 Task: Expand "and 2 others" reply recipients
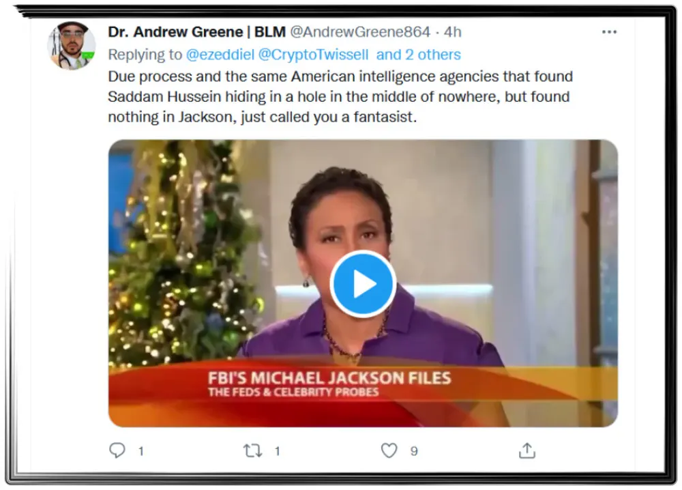[419, 55]
